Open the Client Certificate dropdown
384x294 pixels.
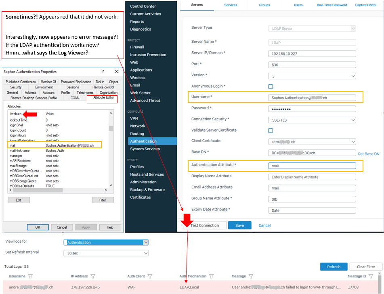tap(312, 142)
